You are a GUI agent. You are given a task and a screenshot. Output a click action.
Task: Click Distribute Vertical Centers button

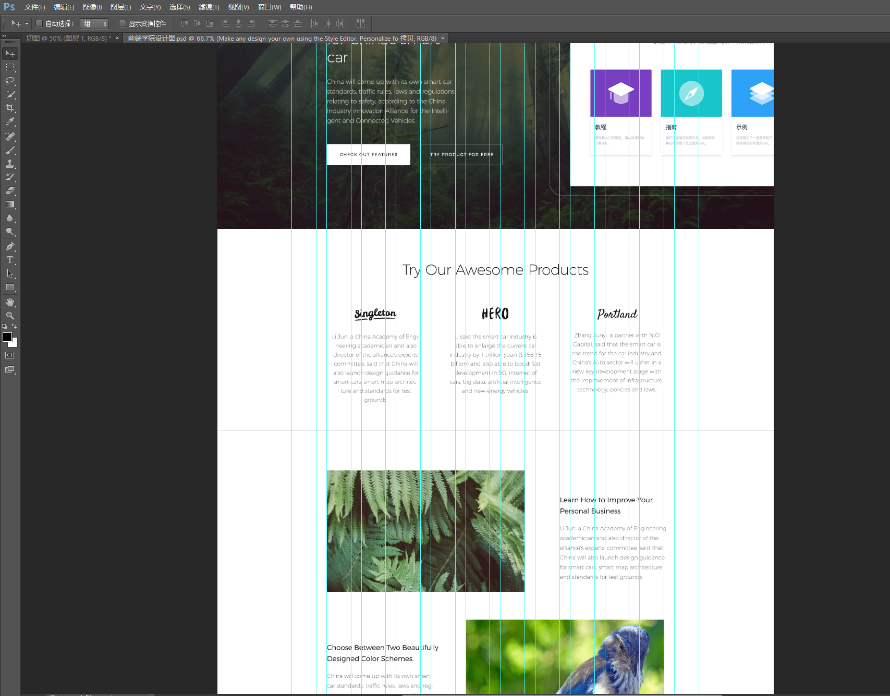[x=285, y=23]
